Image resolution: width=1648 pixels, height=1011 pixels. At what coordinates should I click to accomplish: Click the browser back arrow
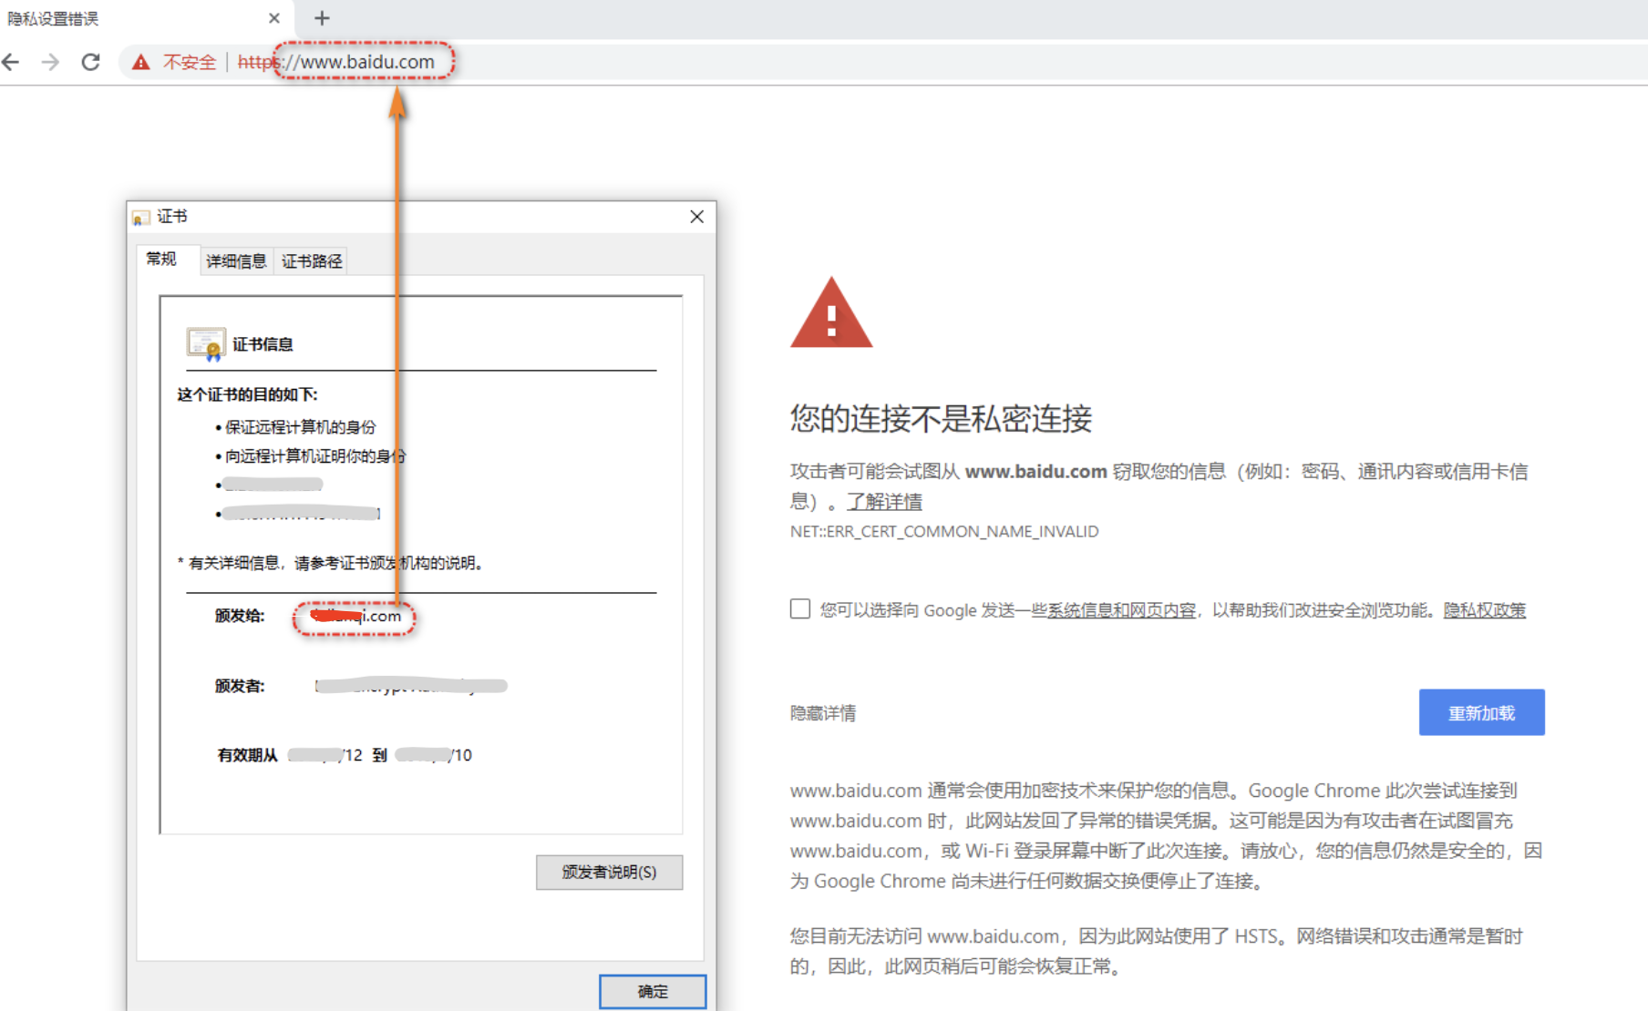pyautogui.click(x=12, y=62)
